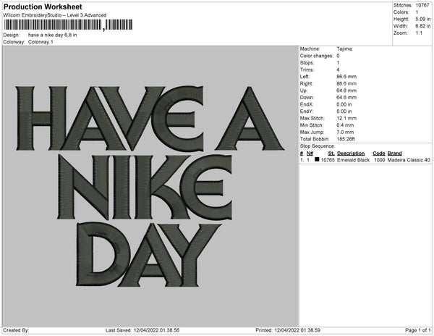Screen dimensions: 434x336
Task: Click the Stops value 1
Action: 338,63
